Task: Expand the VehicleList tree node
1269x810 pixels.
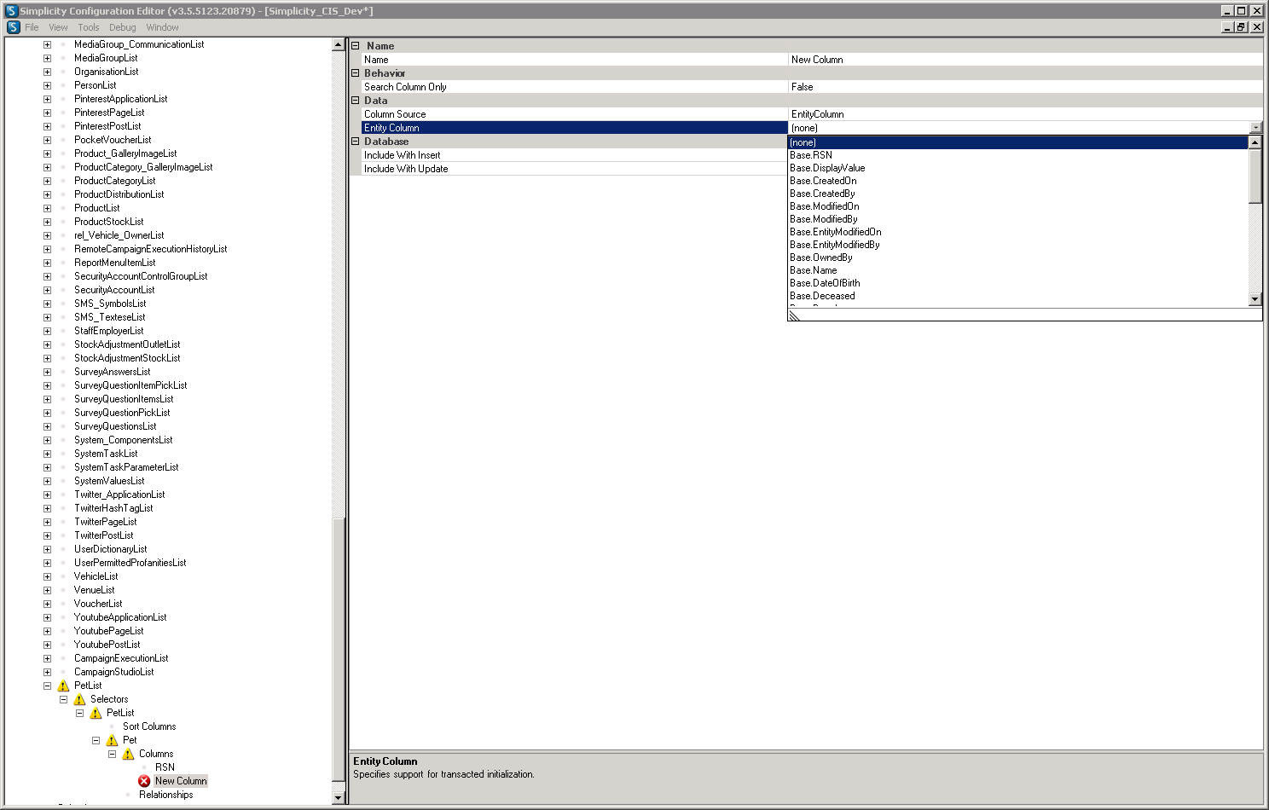Action: [x=47, y=576]
